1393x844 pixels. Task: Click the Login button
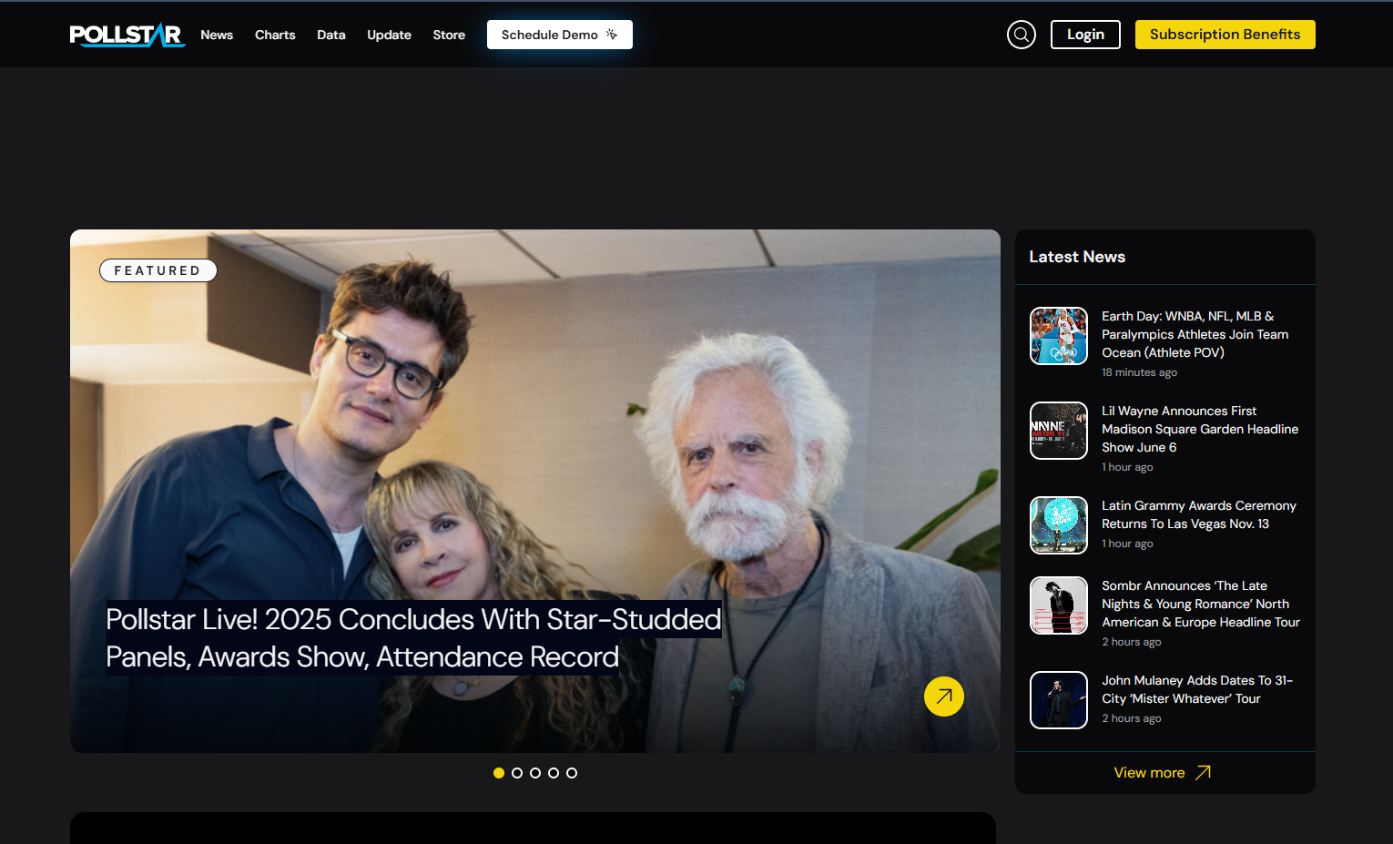[1085, 35]
